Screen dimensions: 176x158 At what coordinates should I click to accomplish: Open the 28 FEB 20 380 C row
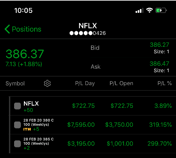click(93, 125)
